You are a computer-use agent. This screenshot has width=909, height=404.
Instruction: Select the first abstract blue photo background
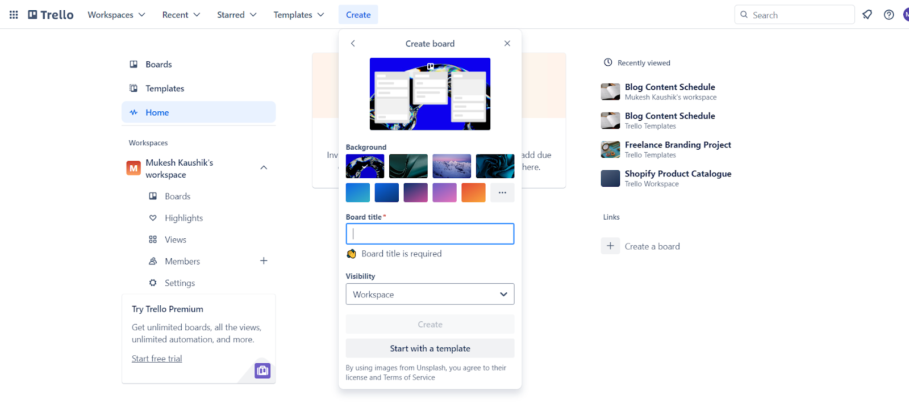[x=365, y=166]
